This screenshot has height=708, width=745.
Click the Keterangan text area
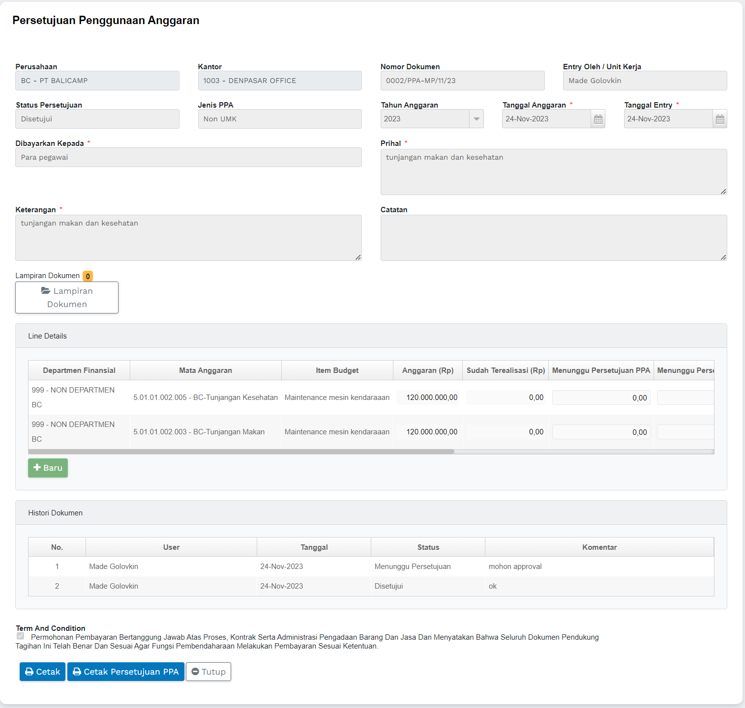pos(188,238)
